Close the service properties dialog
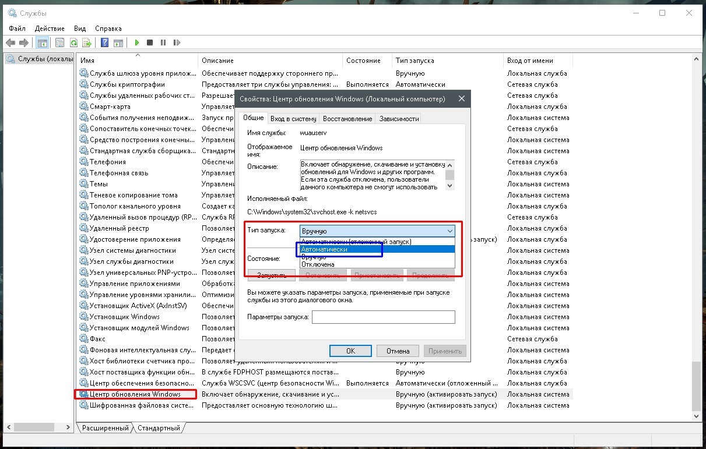The height and width of the screenshot is (449, 706). [x=462, y=99]
